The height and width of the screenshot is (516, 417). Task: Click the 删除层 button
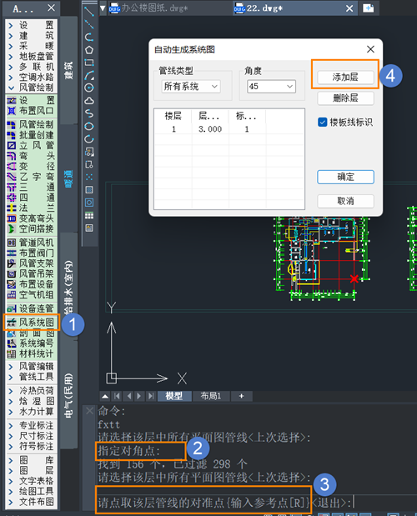click(x=345, y=98)
